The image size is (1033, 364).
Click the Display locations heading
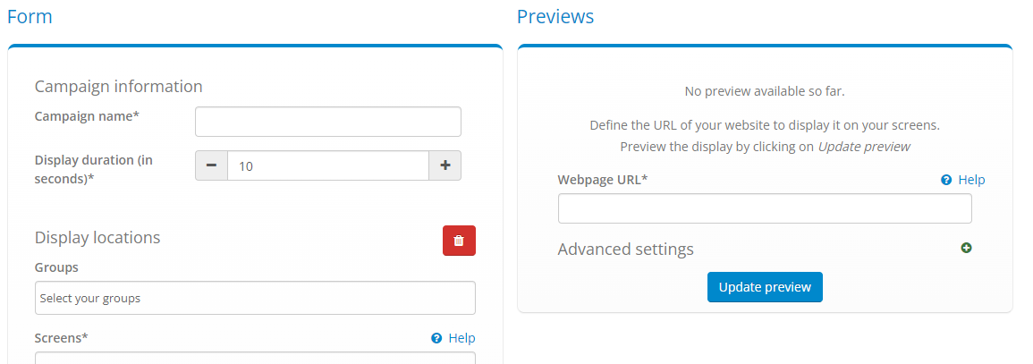[97, 237]
